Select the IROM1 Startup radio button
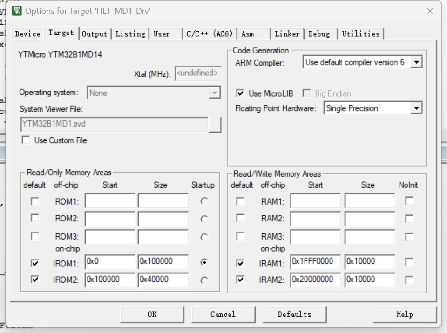The image size is (447, 333). (x=204, y=262)
